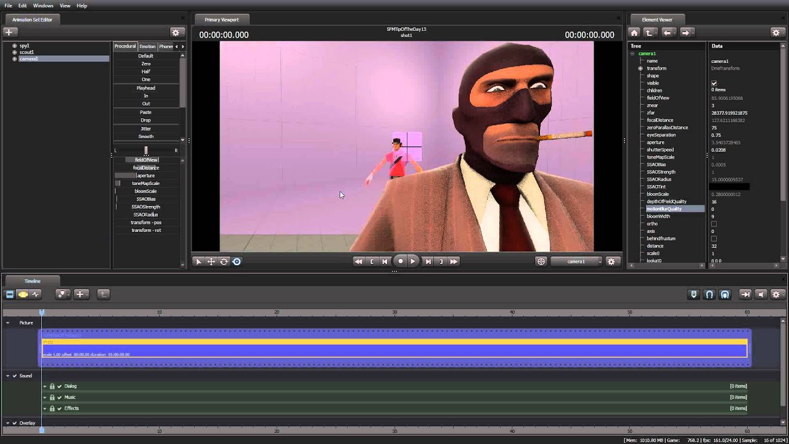Click the crosshair icon beside the camera selector
789x444 pixels.
(x=541, y=261)
